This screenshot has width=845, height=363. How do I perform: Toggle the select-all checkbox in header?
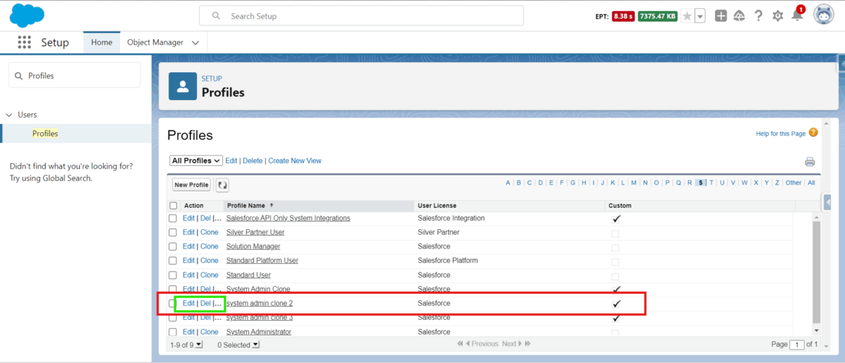(x=173, y=205)
